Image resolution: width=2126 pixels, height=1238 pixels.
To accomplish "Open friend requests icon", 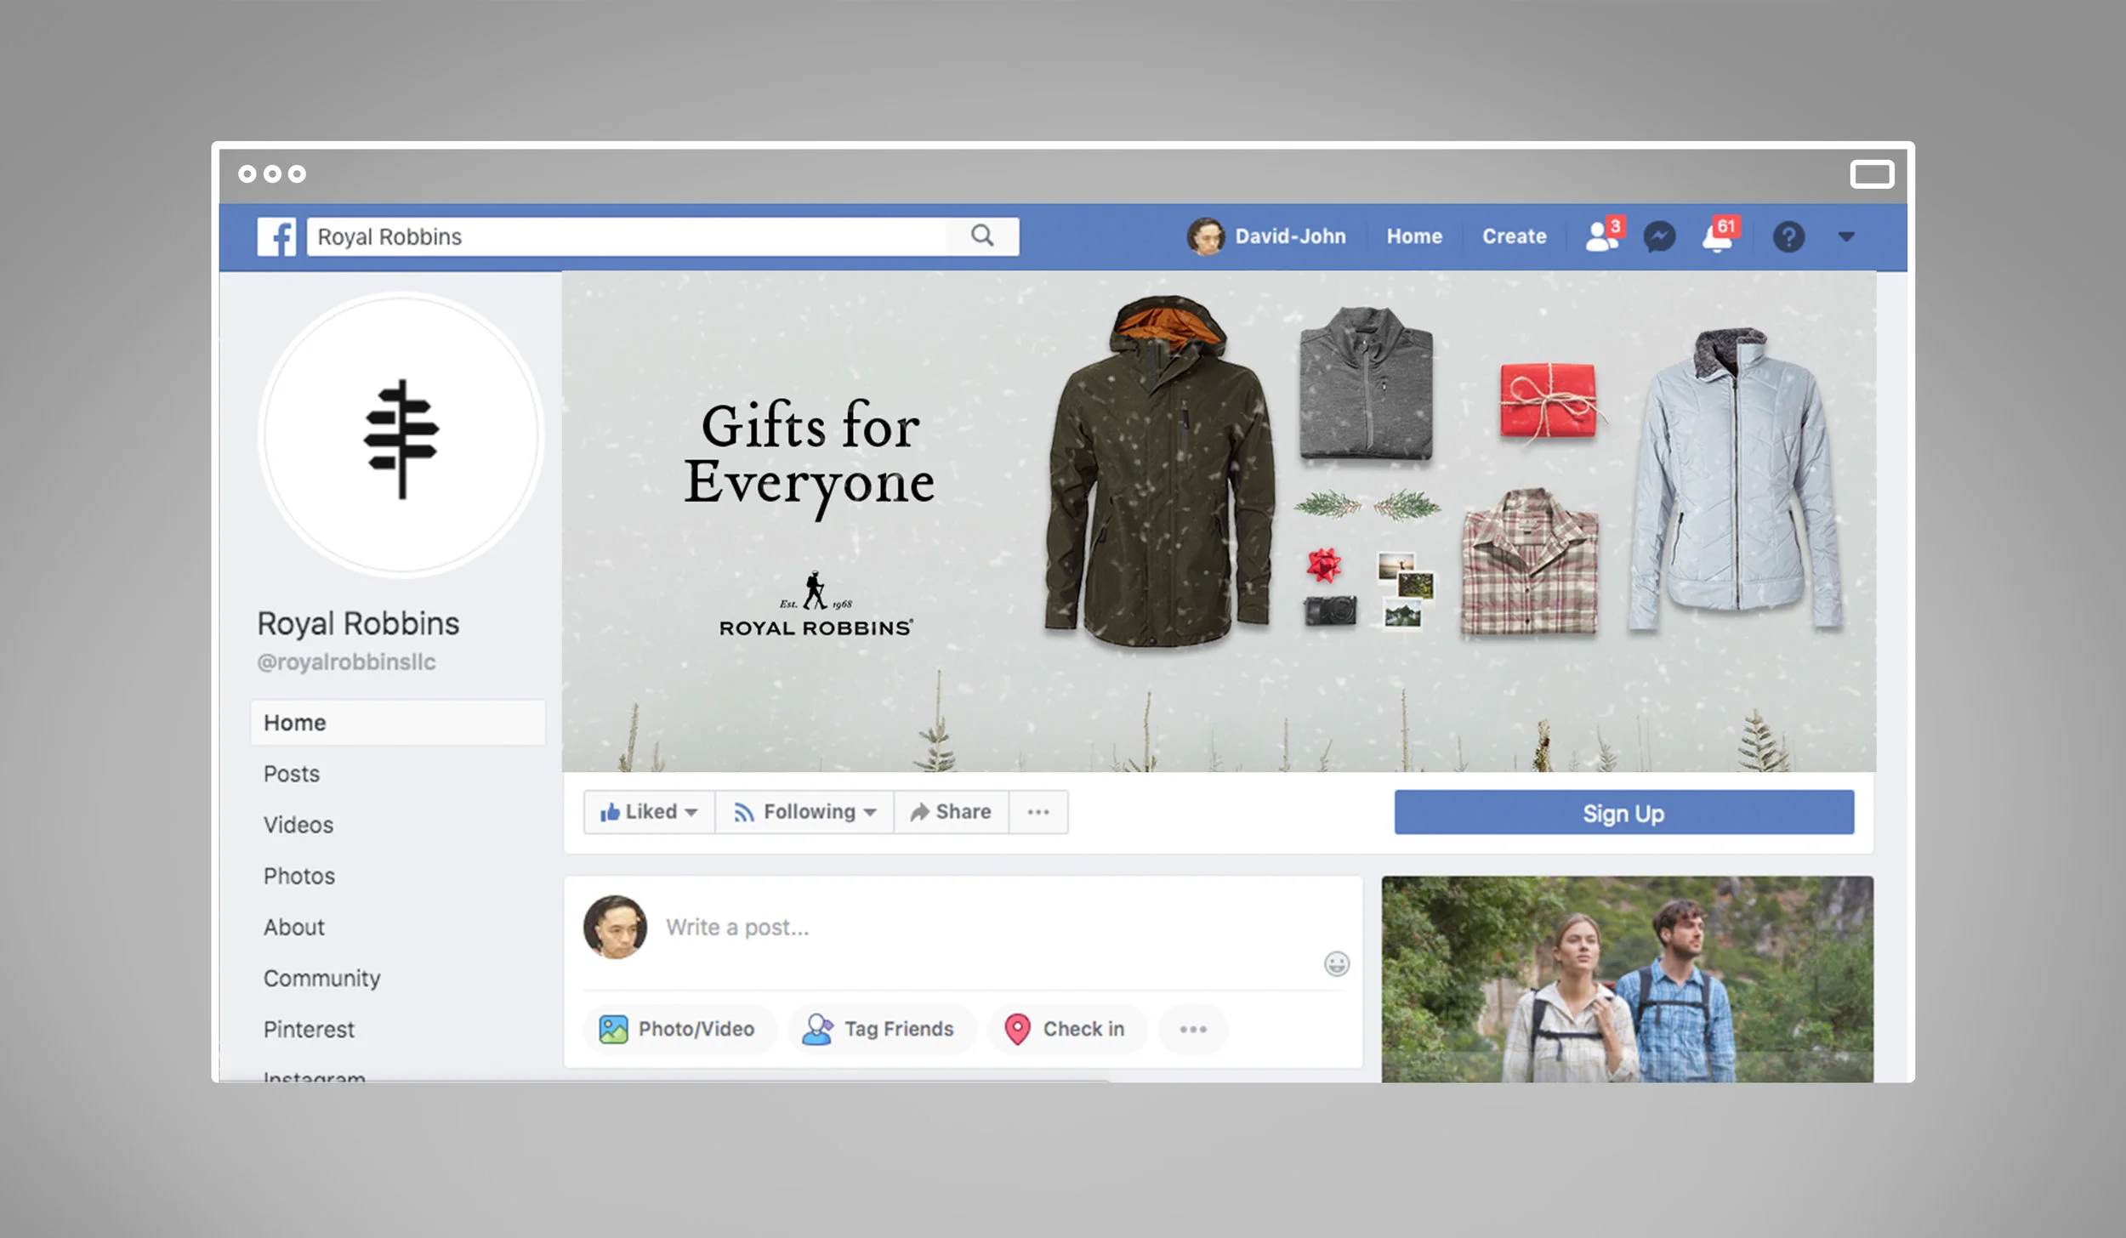I will click(x=1602, y=236).
